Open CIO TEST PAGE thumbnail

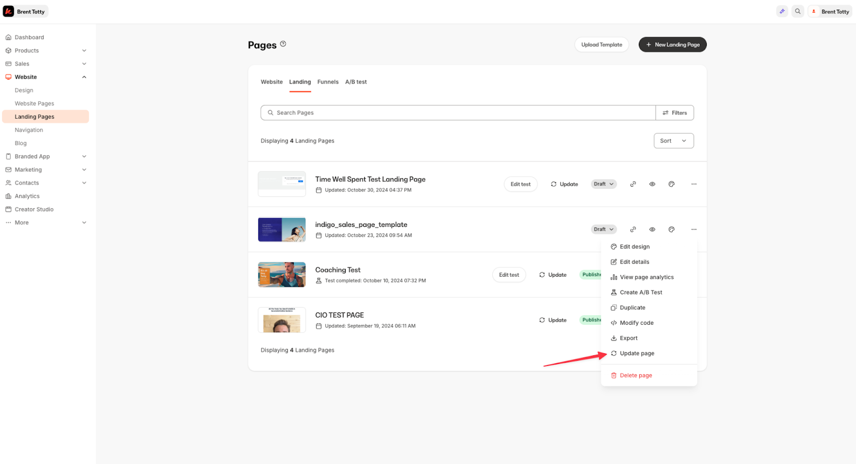pos(282,320)
